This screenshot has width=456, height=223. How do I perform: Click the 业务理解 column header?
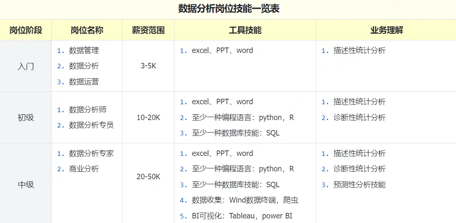(x=386, y=30)
